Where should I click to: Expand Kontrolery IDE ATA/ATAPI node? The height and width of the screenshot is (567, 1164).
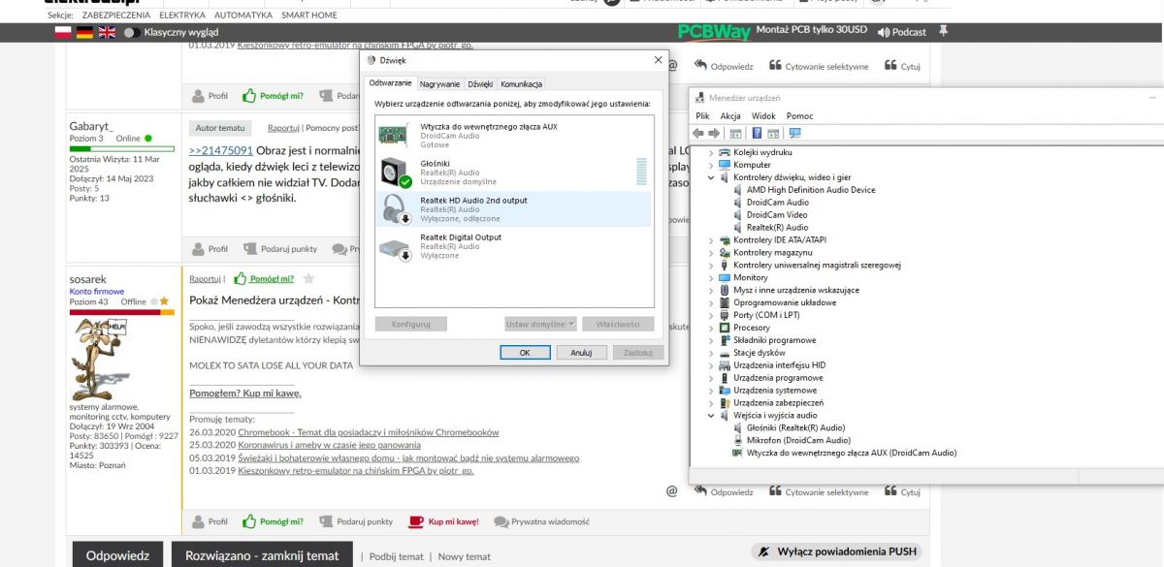[x=712, y=239]
